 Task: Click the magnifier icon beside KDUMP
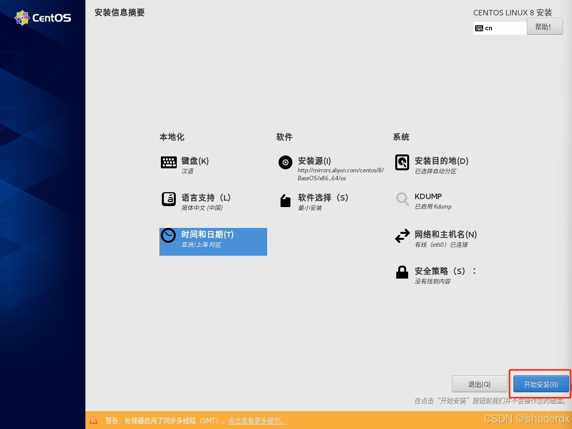point(402,199)
